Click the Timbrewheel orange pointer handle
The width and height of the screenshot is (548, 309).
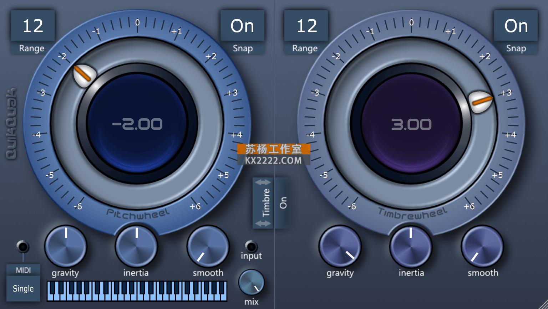pos(481,102)
